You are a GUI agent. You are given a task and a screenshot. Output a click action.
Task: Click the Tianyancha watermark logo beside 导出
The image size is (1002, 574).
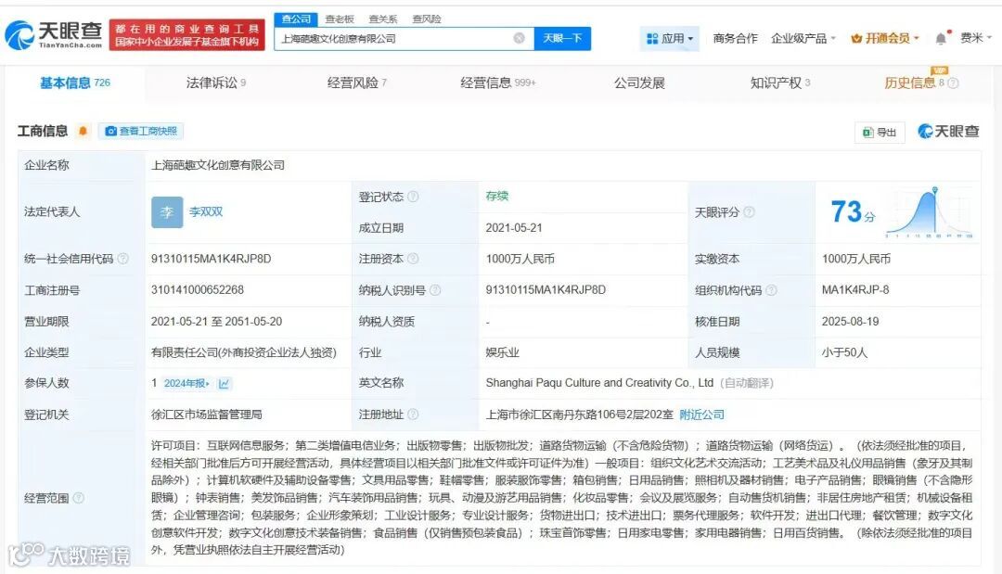click(x=948, y=131)
